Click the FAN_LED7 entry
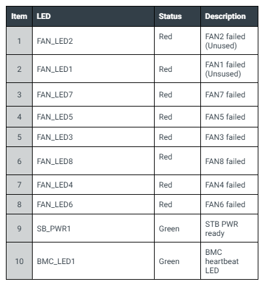This screenshot has width=261, height=283. (x=93, y=95)
